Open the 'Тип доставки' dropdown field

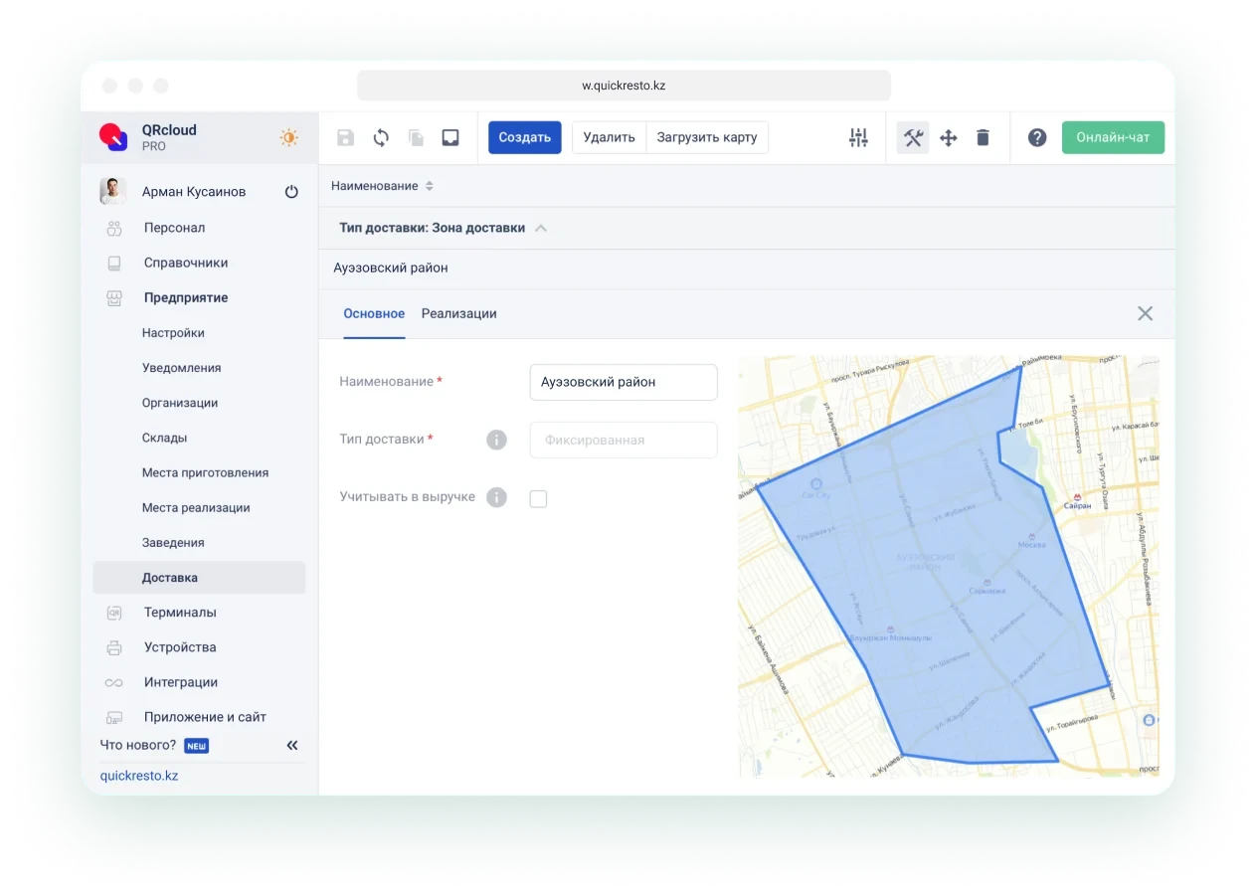point(623,440)
